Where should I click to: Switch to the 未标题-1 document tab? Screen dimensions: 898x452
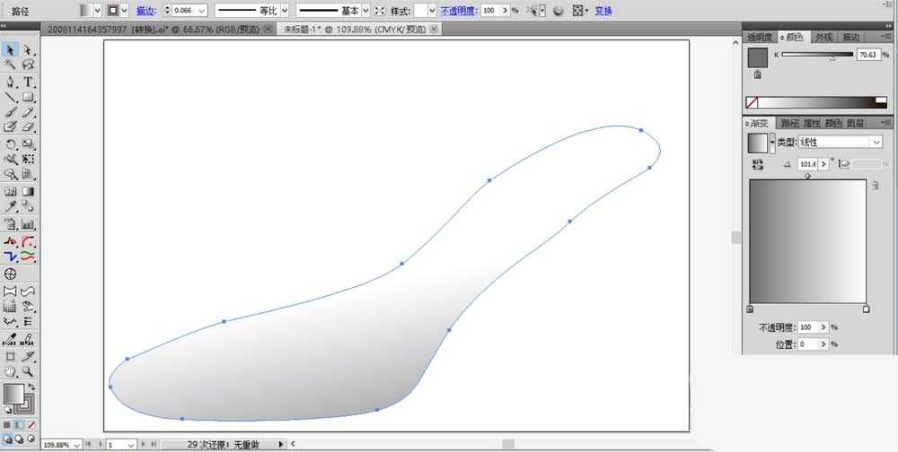[x=353, y=30]
